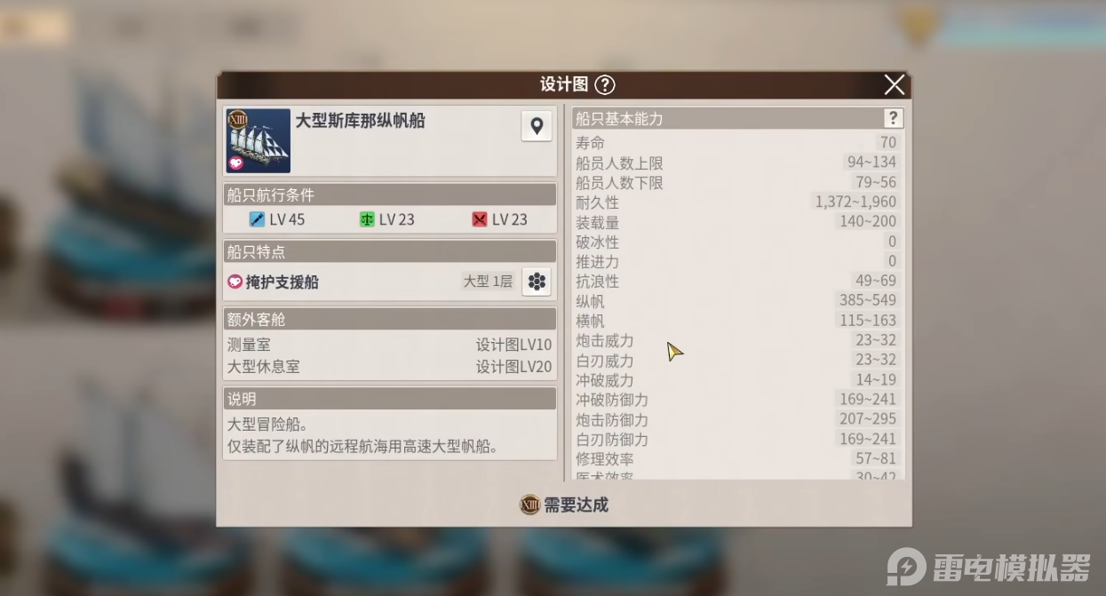The width and height of the screenshot is (1106, 596).
Task: Click the red battle level LV 23 icon
Action: point(480,219)
